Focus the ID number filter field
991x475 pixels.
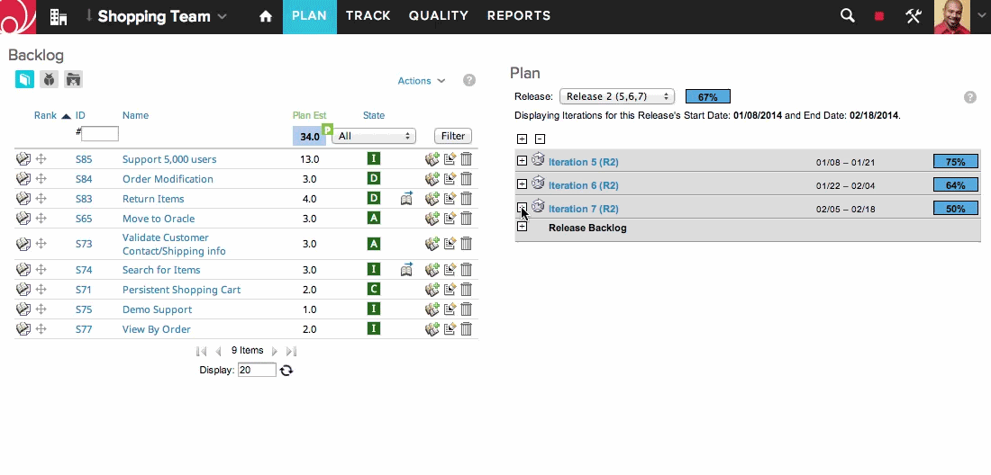(100, 134)
